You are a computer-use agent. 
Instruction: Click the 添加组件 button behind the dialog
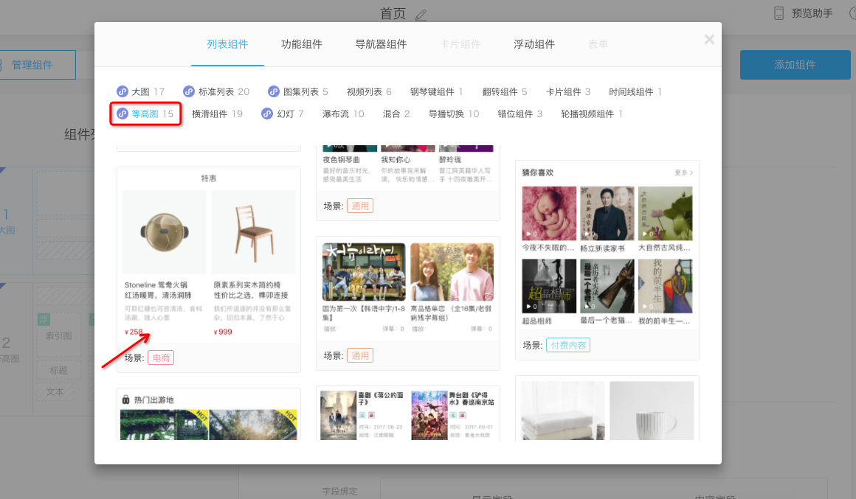click(x=795, y=65)
